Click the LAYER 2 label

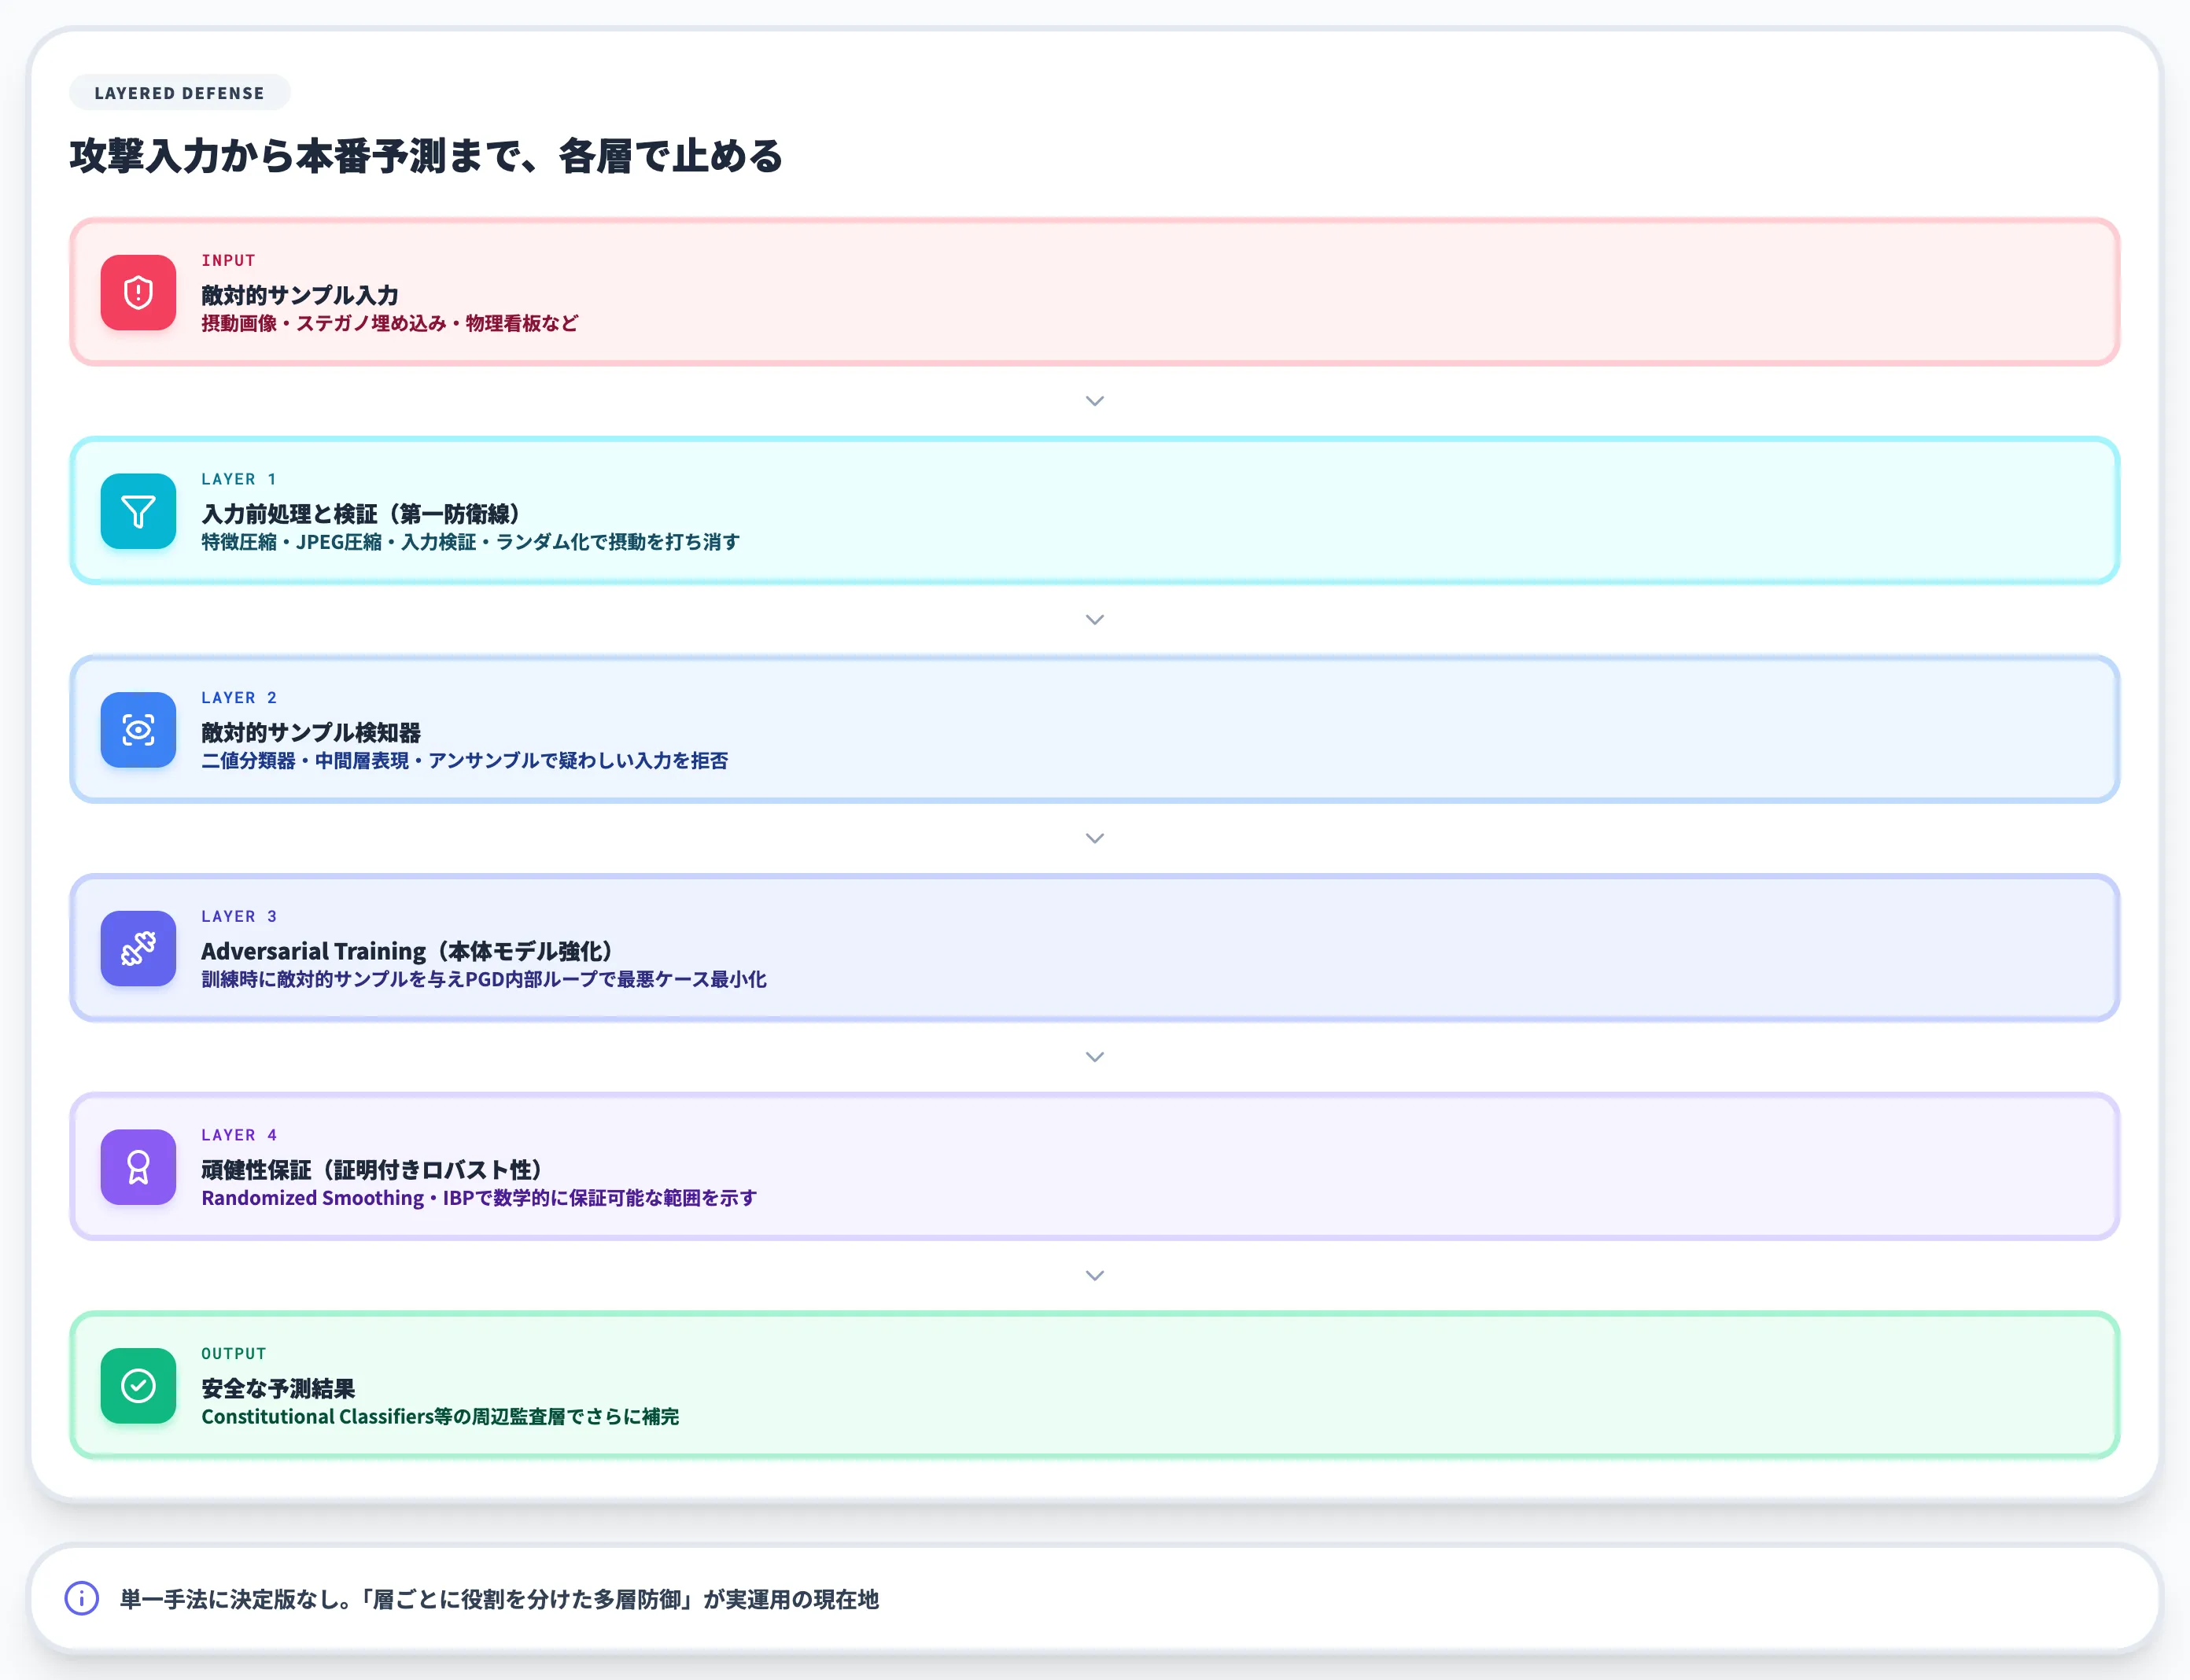pyautogui.click(x=239, y=698)
